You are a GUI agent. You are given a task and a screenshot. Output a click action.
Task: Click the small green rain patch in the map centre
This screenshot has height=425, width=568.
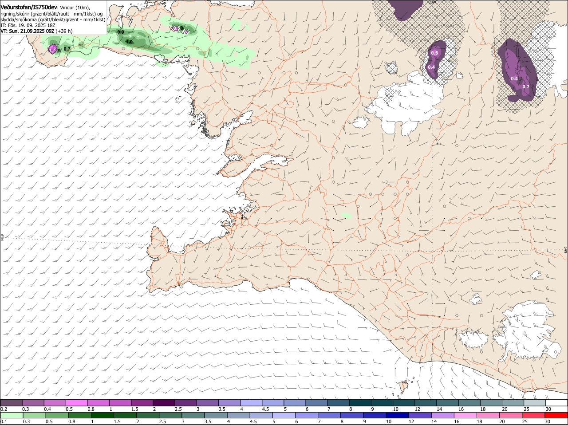(x=346, y=216)
